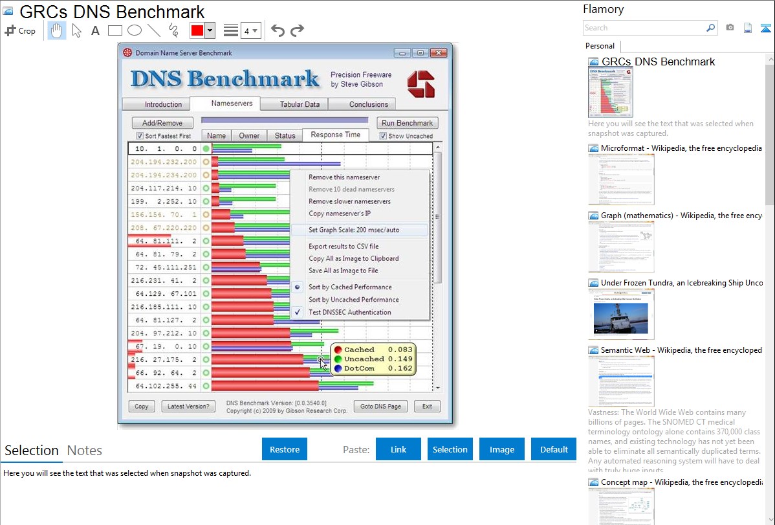Select the Owner column tab
The width and height of the screenshot is (775, 525).
pyautogui.click(x=249, y=135)
